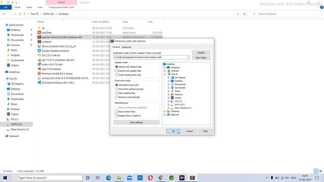Click OK to start extraction
Screen dimensions: 324x182
(x=173, y=131)
